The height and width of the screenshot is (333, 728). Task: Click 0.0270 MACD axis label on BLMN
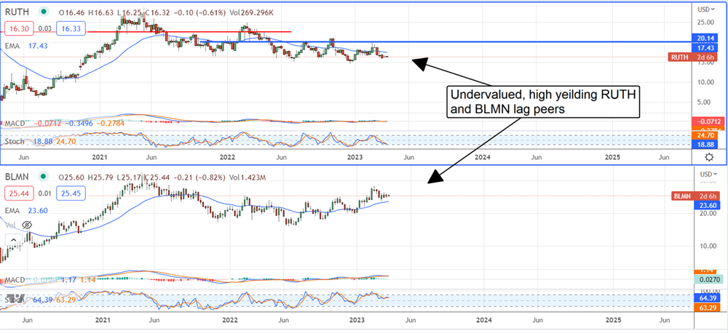(708, 280)
